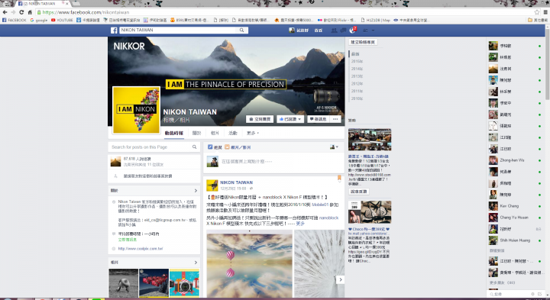550x300 pixels.
Task: Click the Facebook logo in the blue bar
Action: [x=114, y=31]
